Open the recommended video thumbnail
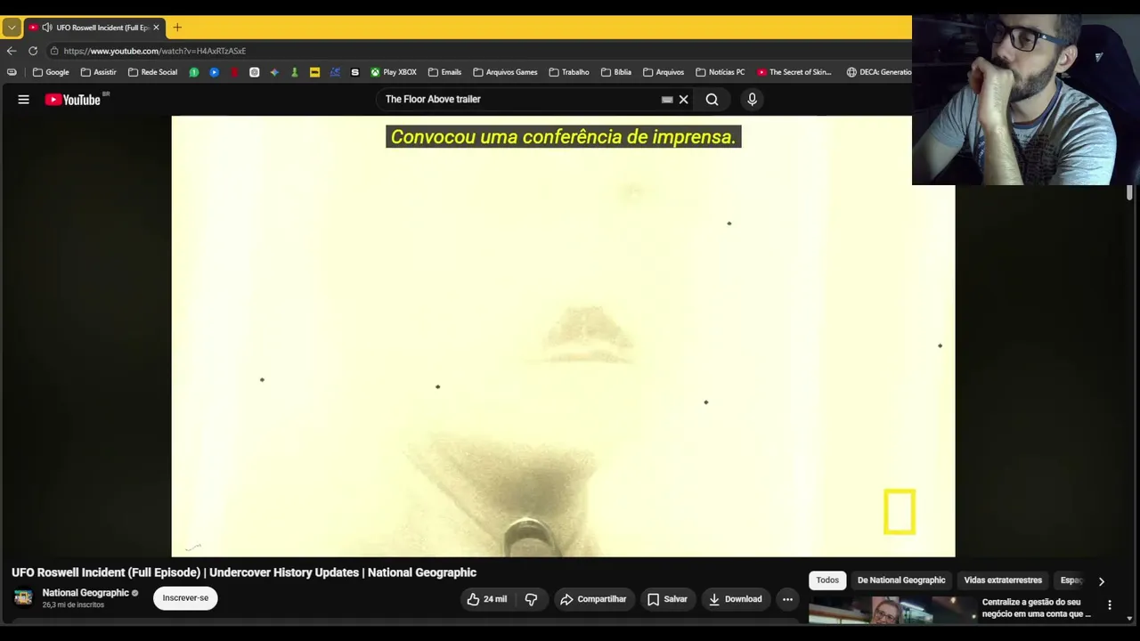The width and height of the screenshot is (1140, 641). tap(892, 610)
